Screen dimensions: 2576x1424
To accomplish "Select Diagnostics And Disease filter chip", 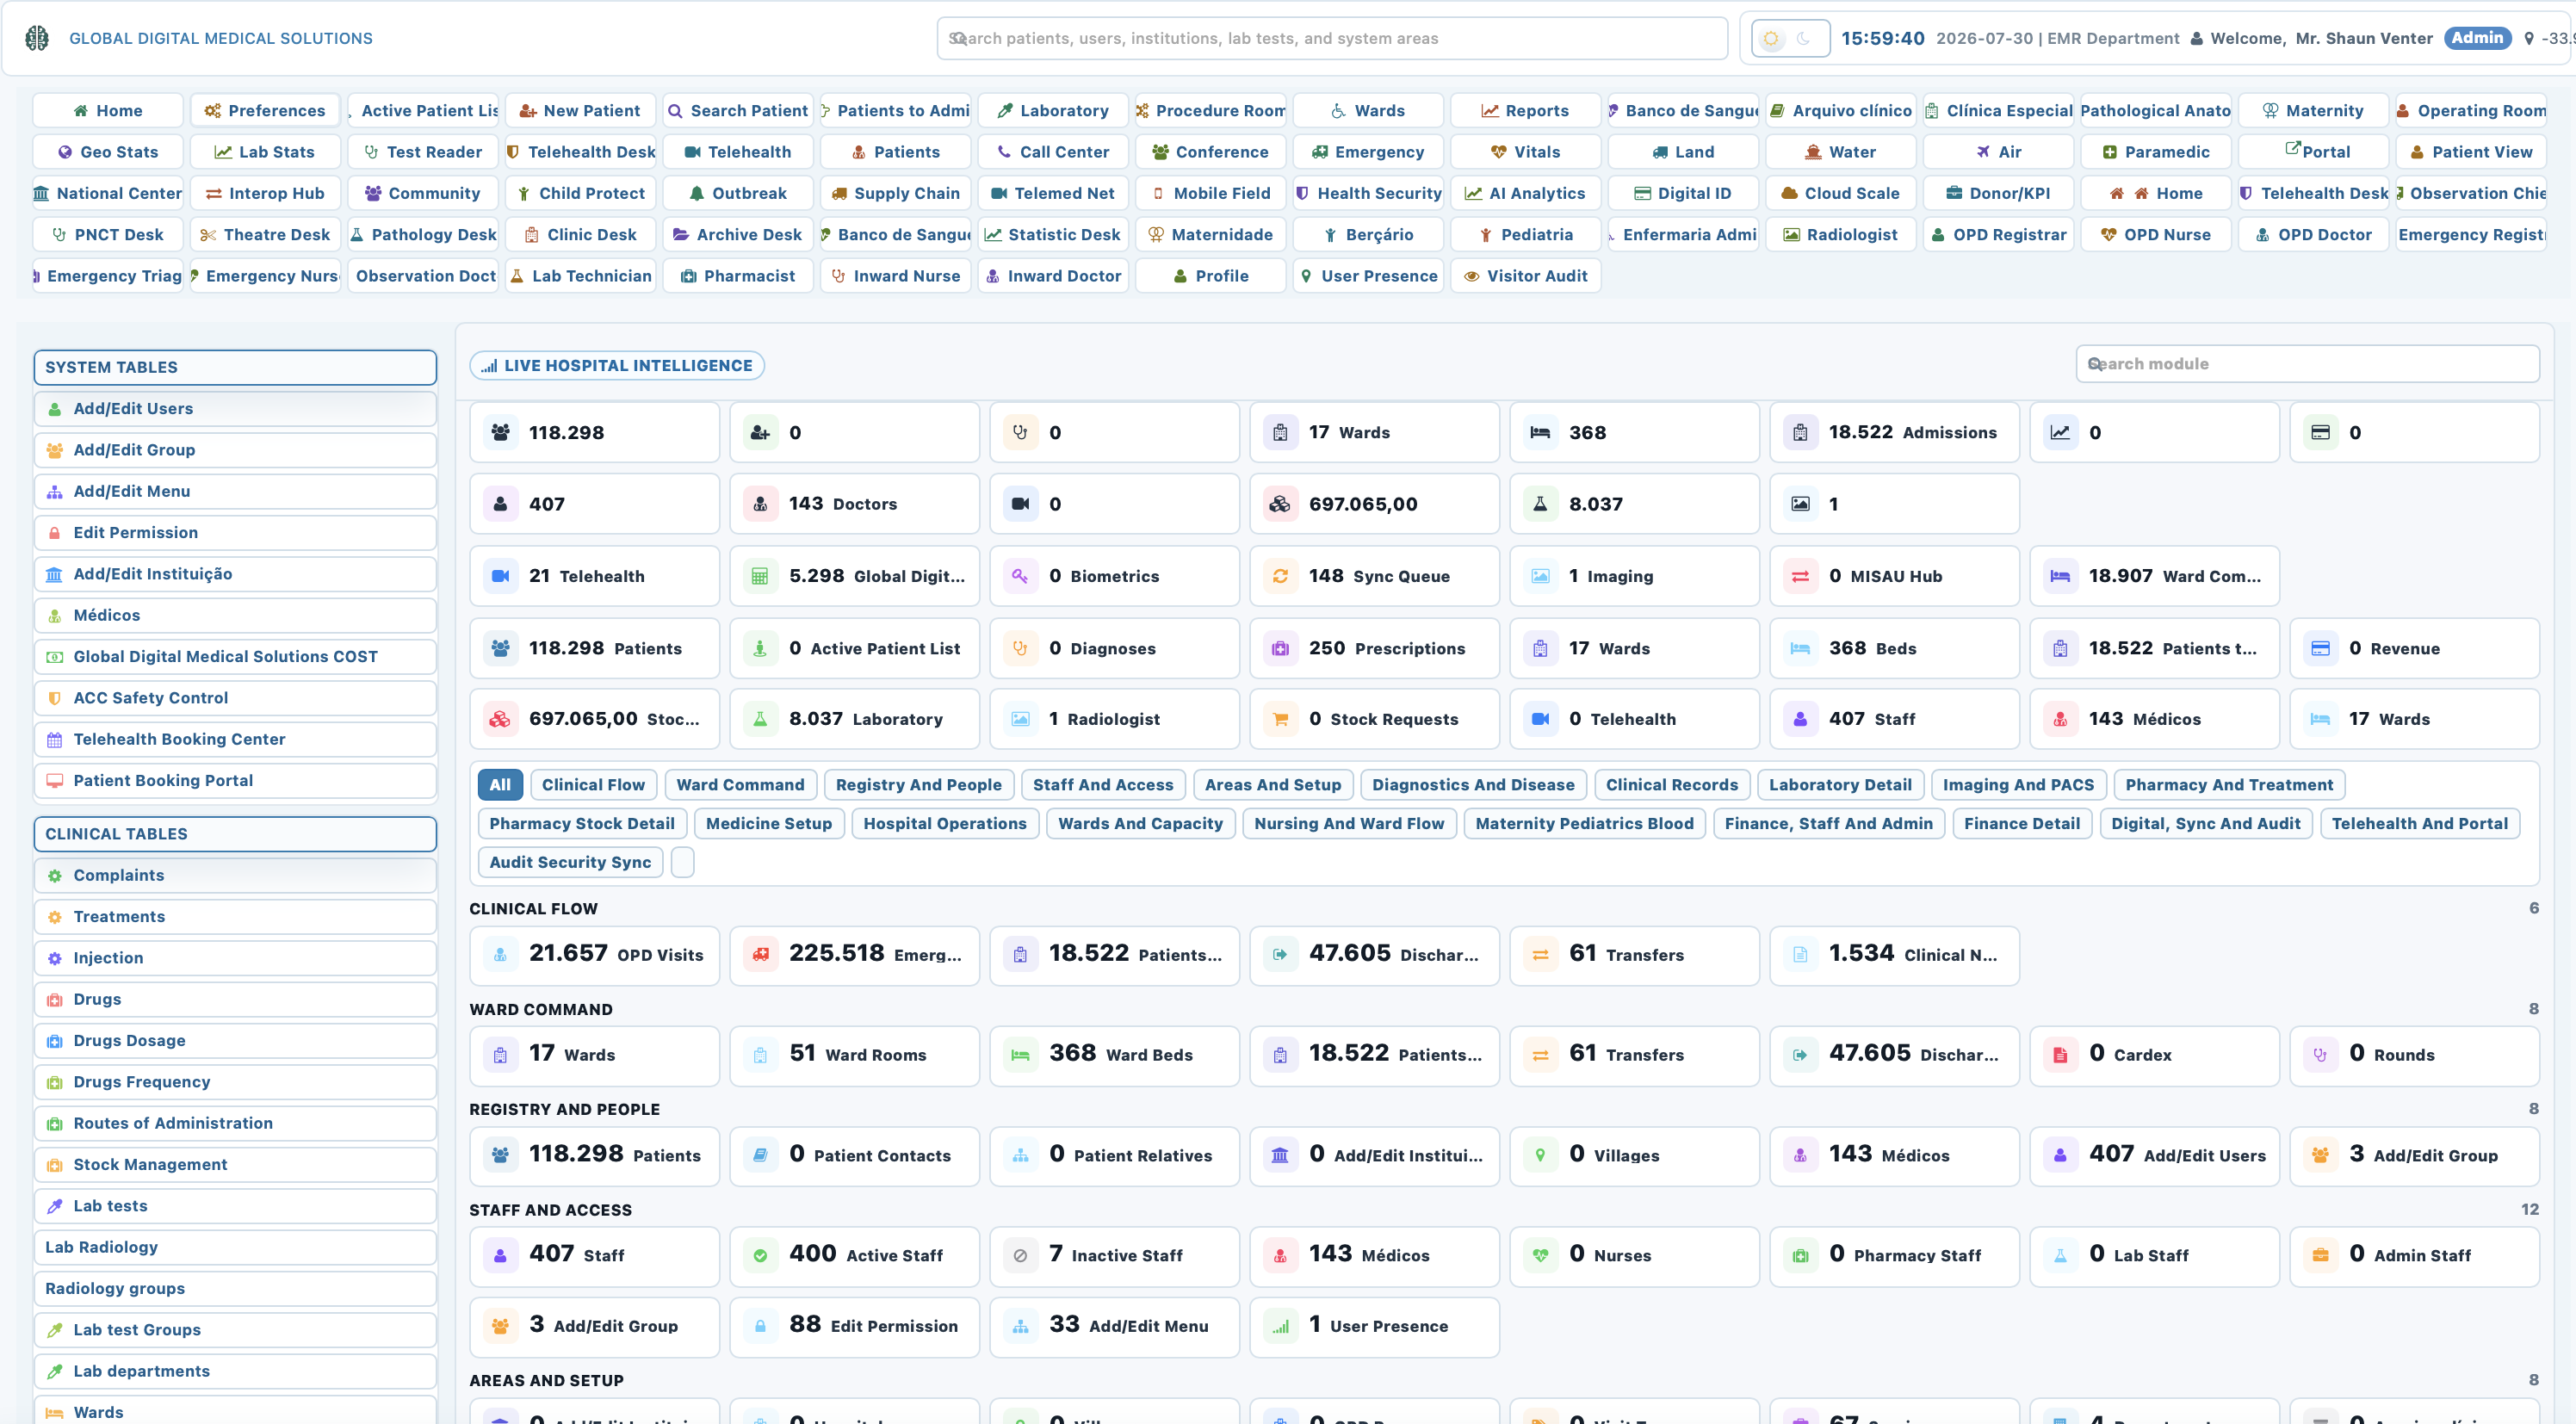I will click(1472, 785).
